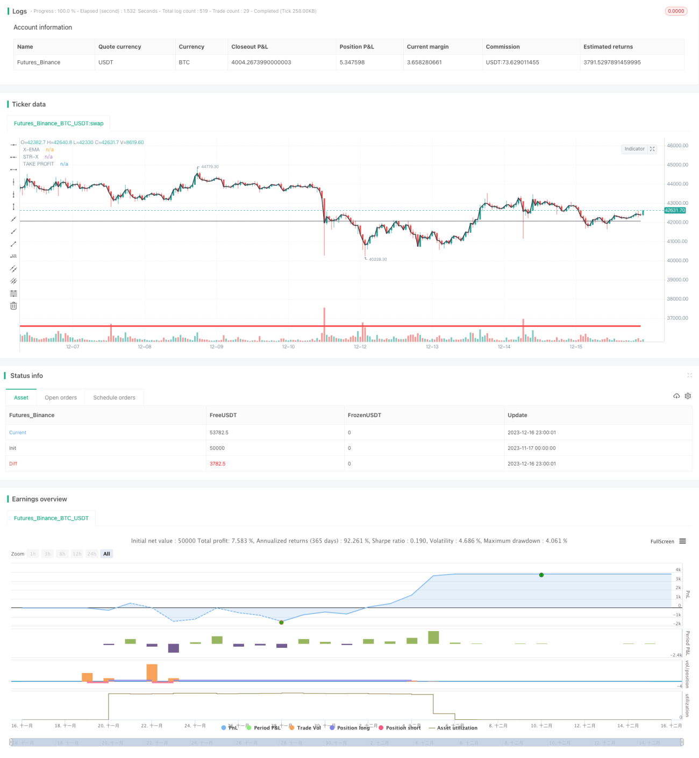Image resolution: width=699 pixels, height=758 pixels.
Task: Hide the Position short legend series
Action: tap(400, 728)
